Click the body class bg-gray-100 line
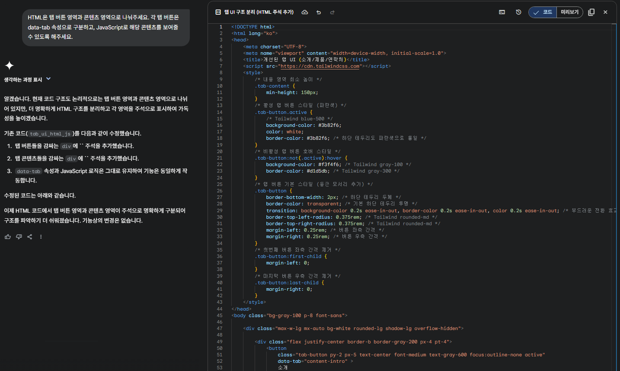This screenshot has height=371, width=620. click(289, 315)
